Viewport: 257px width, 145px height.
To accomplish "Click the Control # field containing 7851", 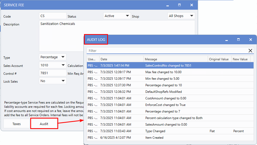I will [x=53, y=73].
